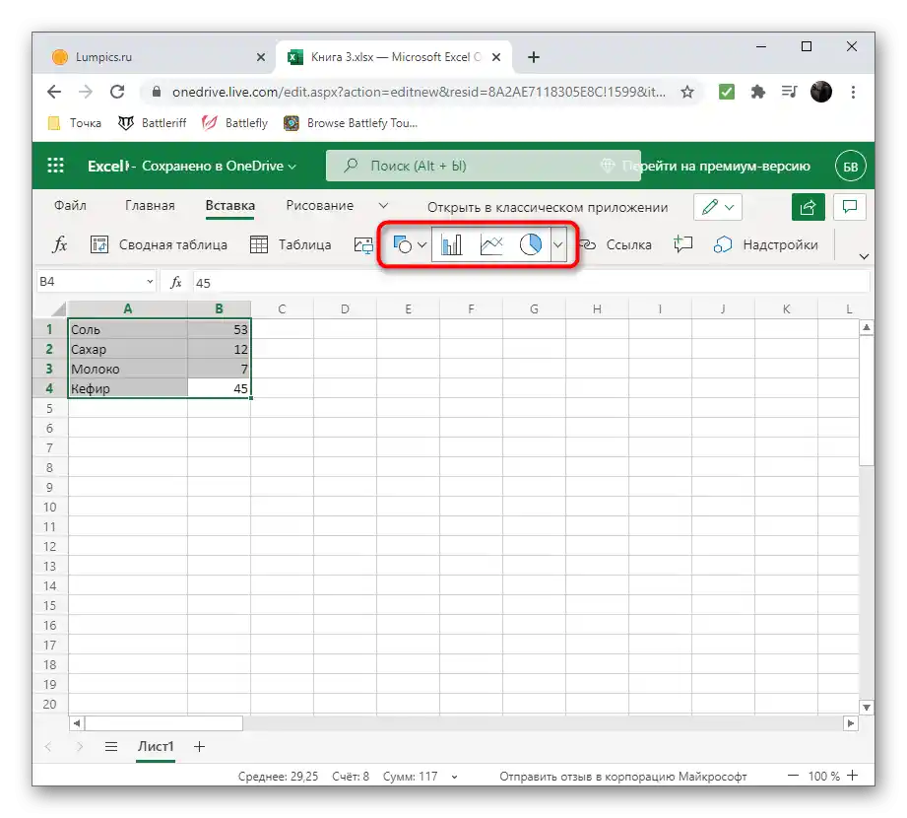This screenshot has height=818, width=907.
Task: Click the formula bar fx icon
Action: (x=176, y=282)
